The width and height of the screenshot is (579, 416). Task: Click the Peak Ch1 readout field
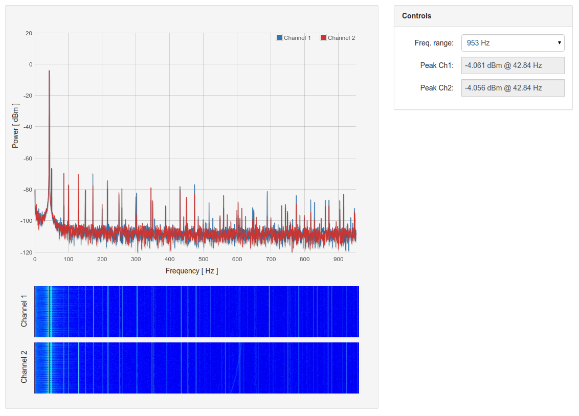[x=513, y=65]
